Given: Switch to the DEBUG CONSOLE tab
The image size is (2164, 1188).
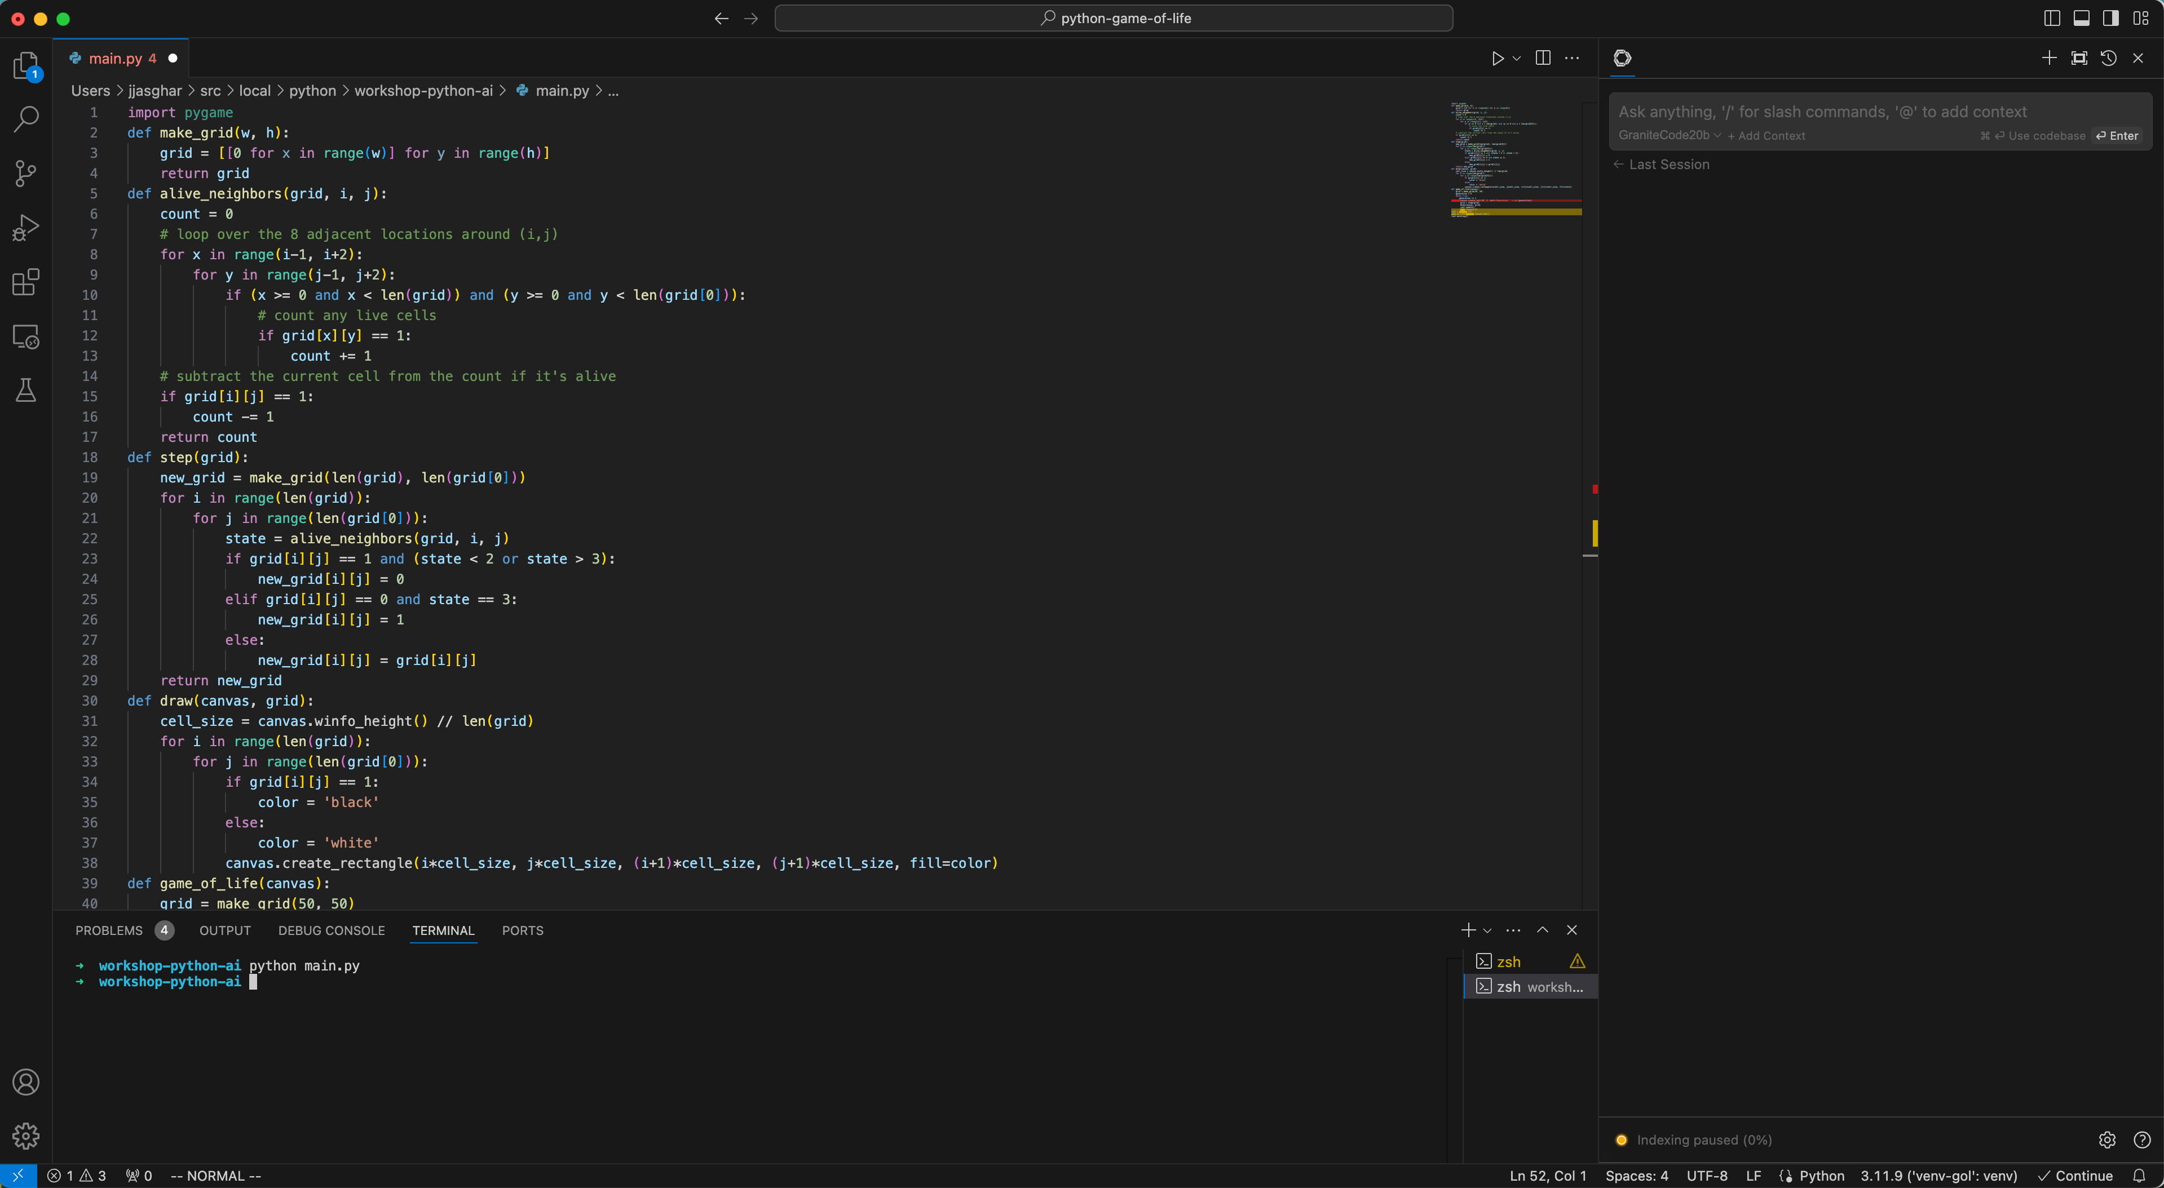Looking at the screenshot, I should (x=332, y=930).
